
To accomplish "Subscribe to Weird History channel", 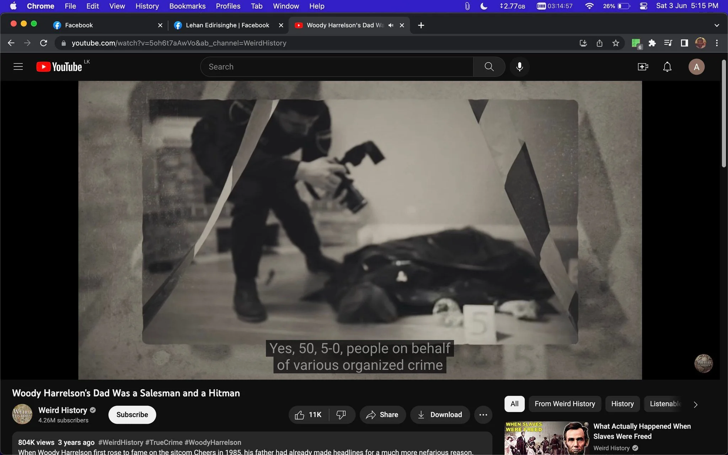I will pyautogui.click(x=132, y=414).
